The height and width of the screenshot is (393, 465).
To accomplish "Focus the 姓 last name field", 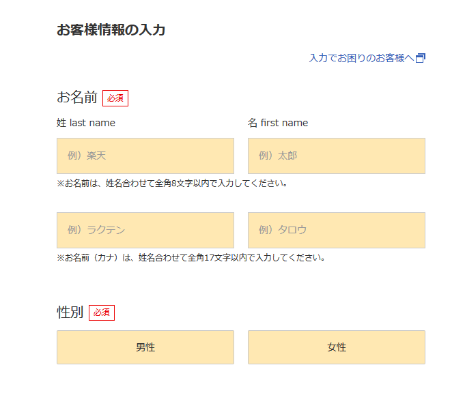I will click(x=145, y=156).
